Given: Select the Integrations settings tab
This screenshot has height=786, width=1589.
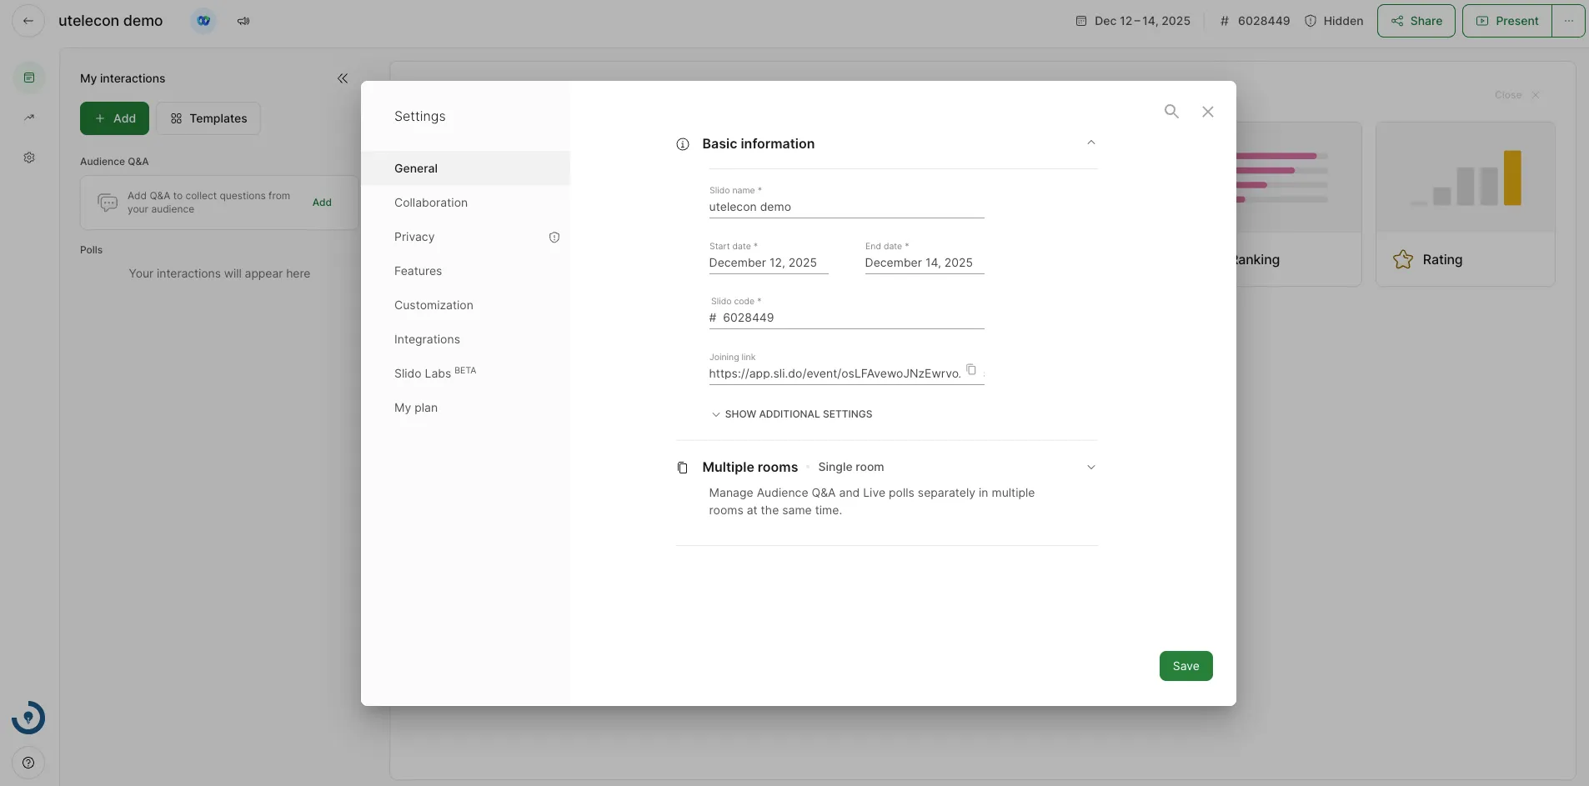Looking at the screenshot, I should pyautogui.click(x=427, y=339).
